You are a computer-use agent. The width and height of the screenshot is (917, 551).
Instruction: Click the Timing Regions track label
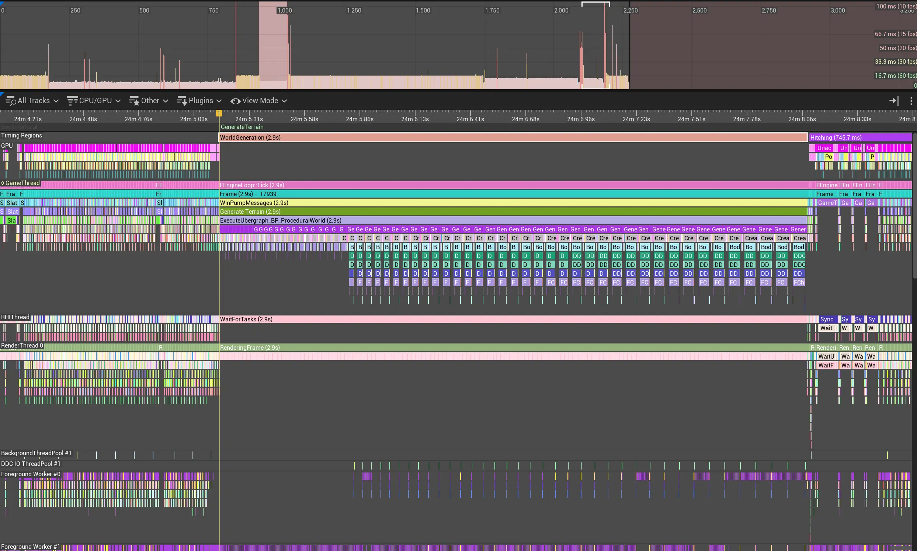coord(21,136)
